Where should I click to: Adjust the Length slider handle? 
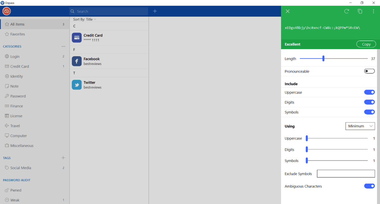323,59
